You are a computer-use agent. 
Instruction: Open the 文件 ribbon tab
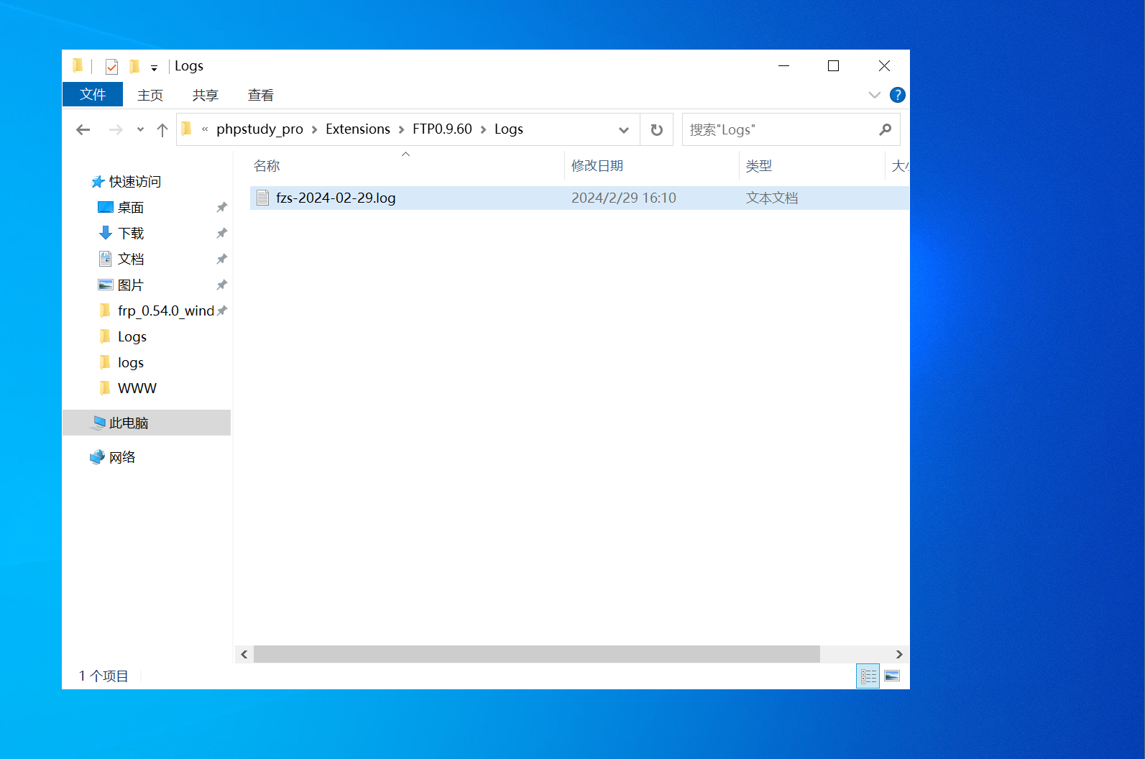(x=93, y=94)
